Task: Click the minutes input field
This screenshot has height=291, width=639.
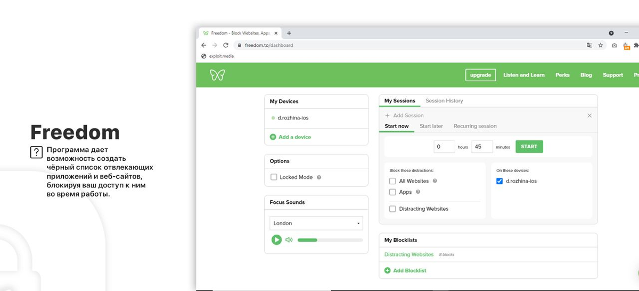Action: (x=482, y=147)
